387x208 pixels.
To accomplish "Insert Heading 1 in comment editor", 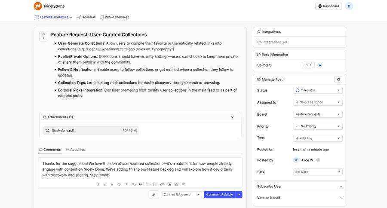I will coord(126,184).
